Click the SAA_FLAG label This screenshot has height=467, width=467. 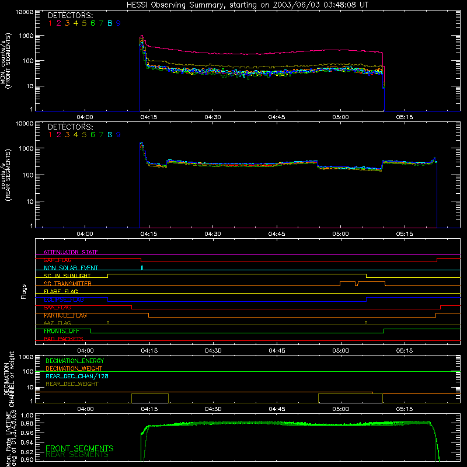coord(57,308)
